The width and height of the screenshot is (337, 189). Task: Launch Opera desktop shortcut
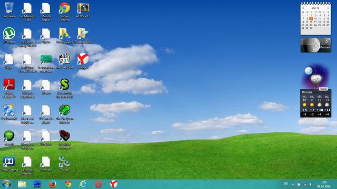coord(46,36)
